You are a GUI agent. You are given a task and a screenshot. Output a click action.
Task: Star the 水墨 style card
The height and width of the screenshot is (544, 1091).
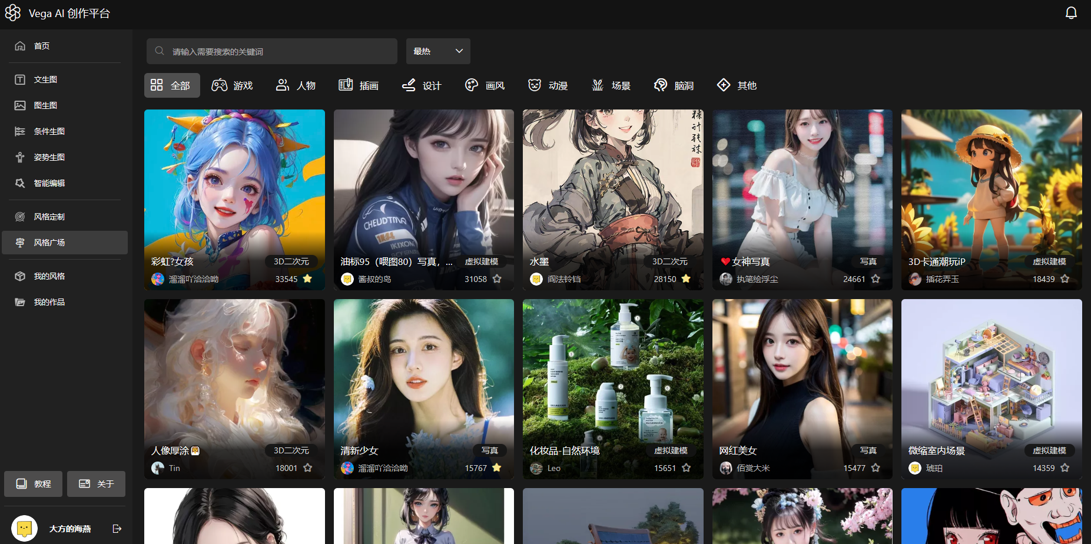tap(687, 278)
